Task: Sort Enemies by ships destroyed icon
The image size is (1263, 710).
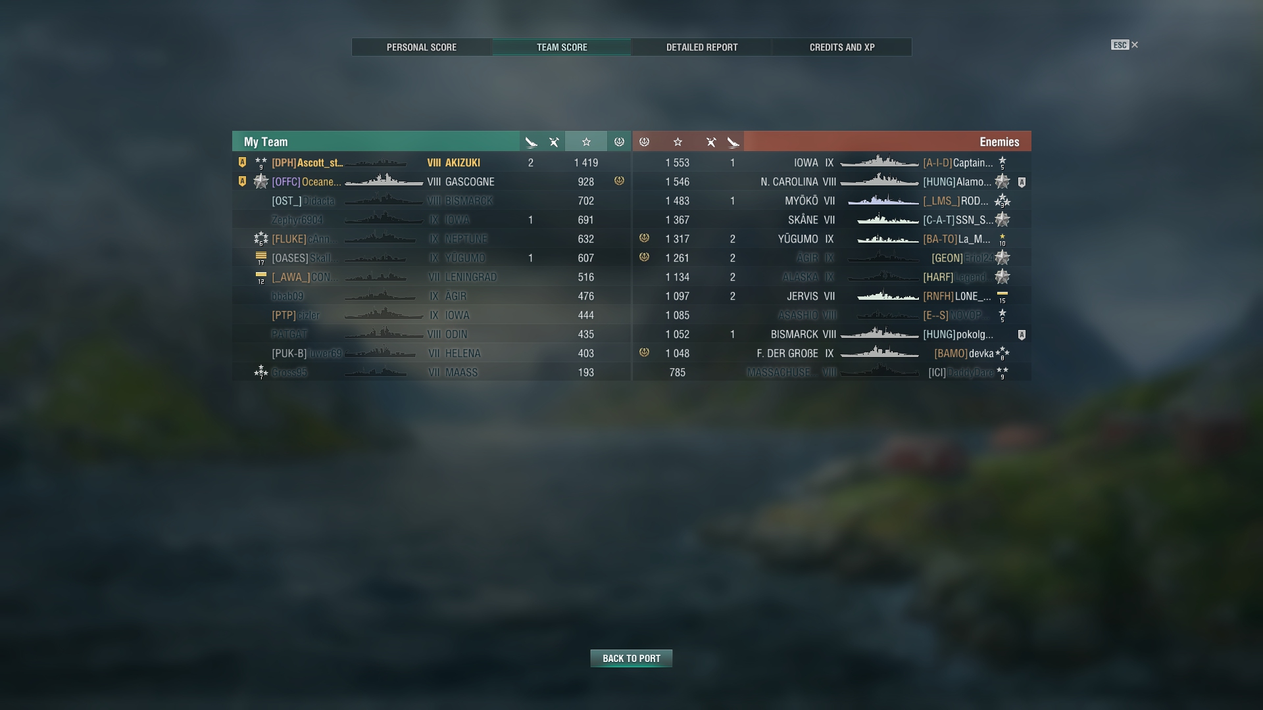Action: click(733, 142)
